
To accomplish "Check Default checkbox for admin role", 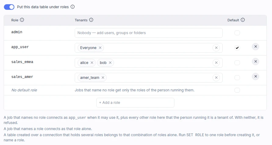I will pos(237,33).
